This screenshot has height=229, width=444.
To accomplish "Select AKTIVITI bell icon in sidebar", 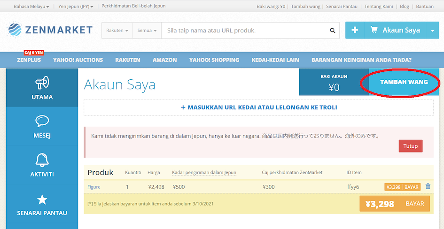I will (x=42, y=160).
